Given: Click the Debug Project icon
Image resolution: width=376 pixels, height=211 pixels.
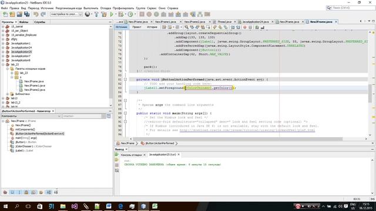Looking at the screenshot, I should (x=120, y=14).
